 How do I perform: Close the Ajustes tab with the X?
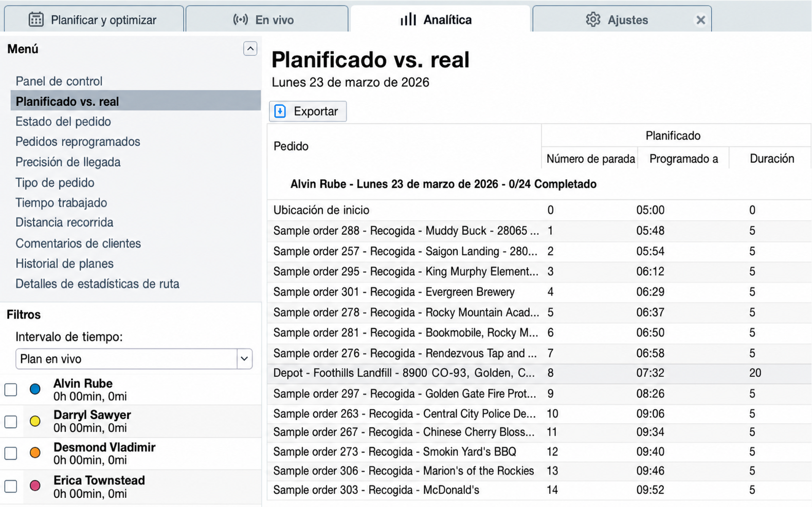tap(700, 20)
